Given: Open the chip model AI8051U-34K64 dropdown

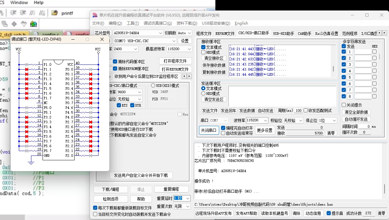Looking at the screenshot, I should [161, 33].
